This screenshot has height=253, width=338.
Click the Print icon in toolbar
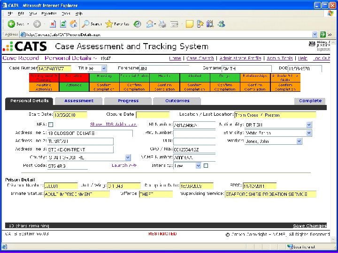coord(162,23)
